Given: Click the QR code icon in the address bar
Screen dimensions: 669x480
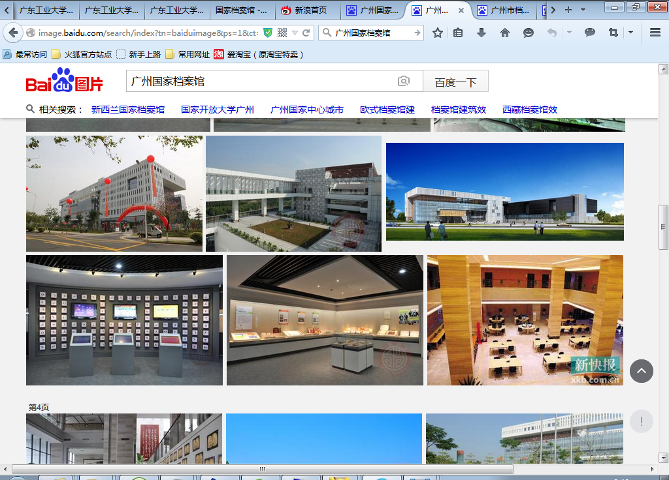Looking at the screenshot, I should click(x=282, y=33).
